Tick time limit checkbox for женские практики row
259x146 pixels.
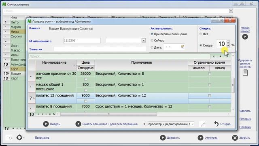click(210, 74)
